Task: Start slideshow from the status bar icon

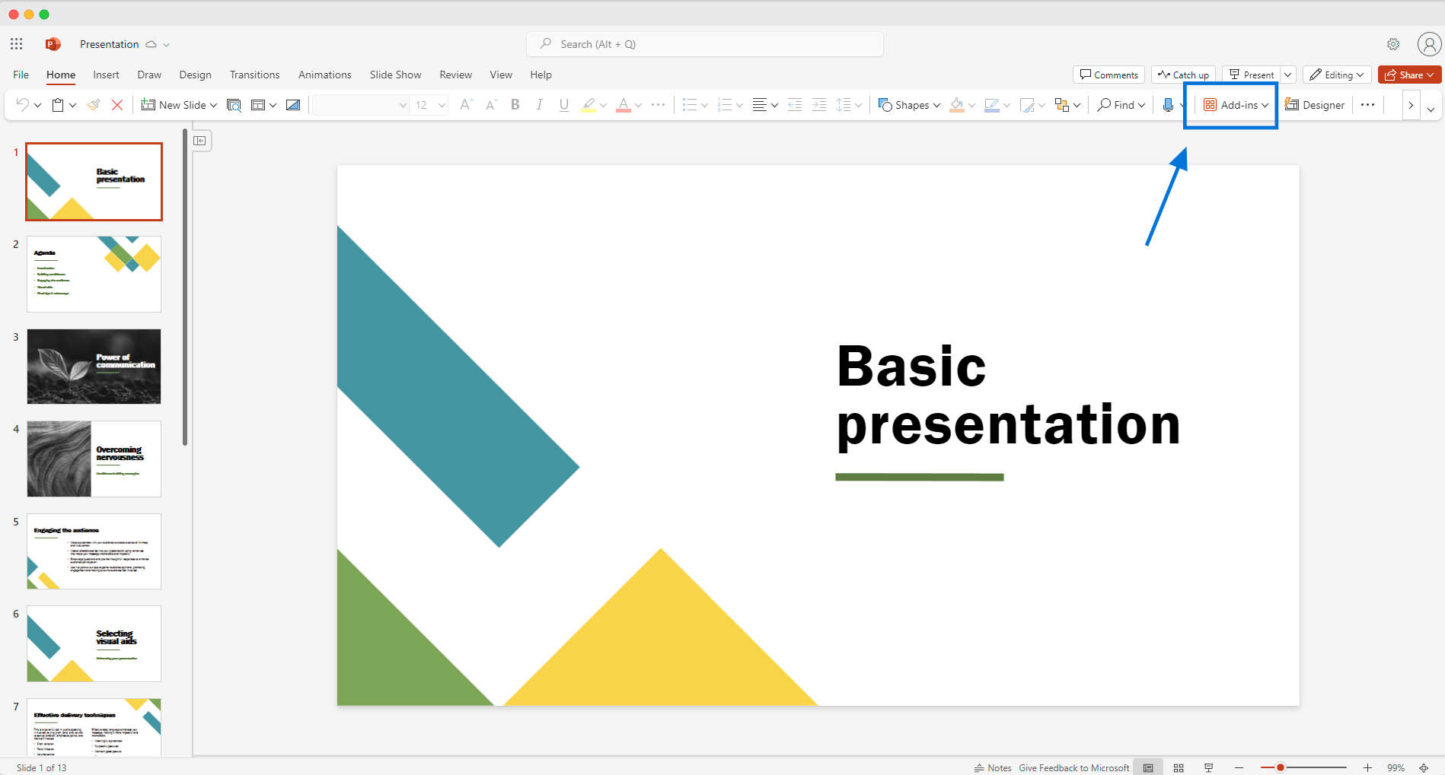Action: pos(1209,767)
